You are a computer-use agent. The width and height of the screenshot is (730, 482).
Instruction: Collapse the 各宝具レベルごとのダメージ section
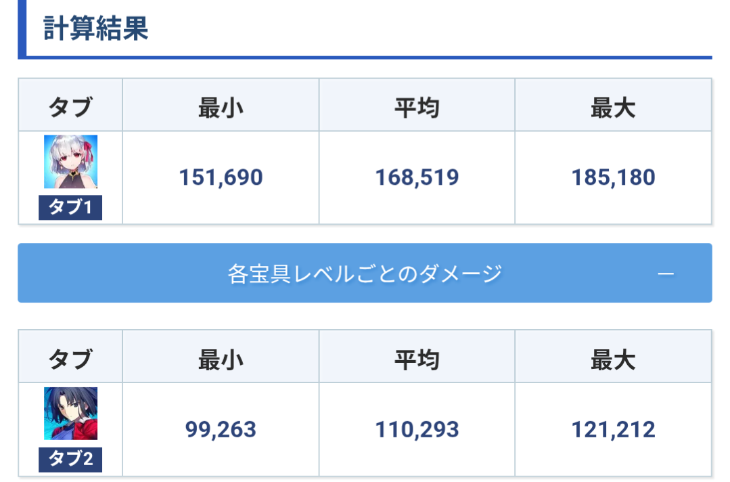(x=365, y=273)
